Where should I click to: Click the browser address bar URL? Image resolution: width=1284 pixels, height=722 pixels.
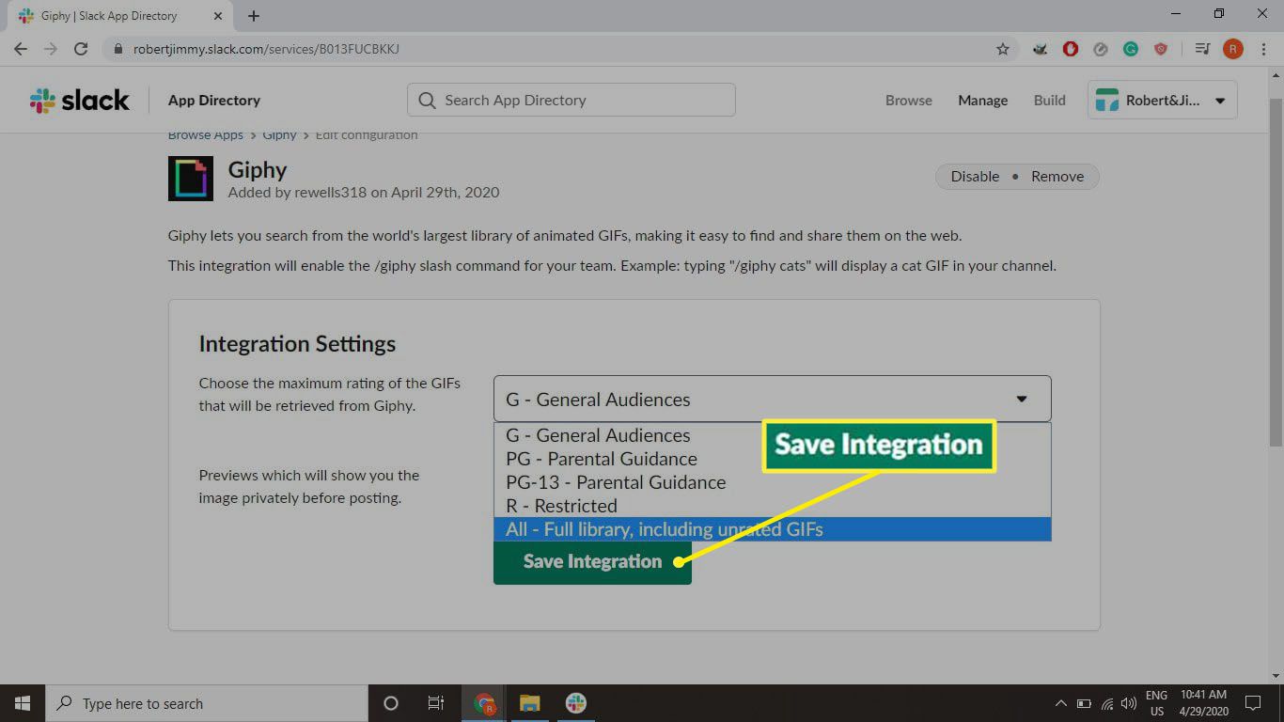point(266,49)
